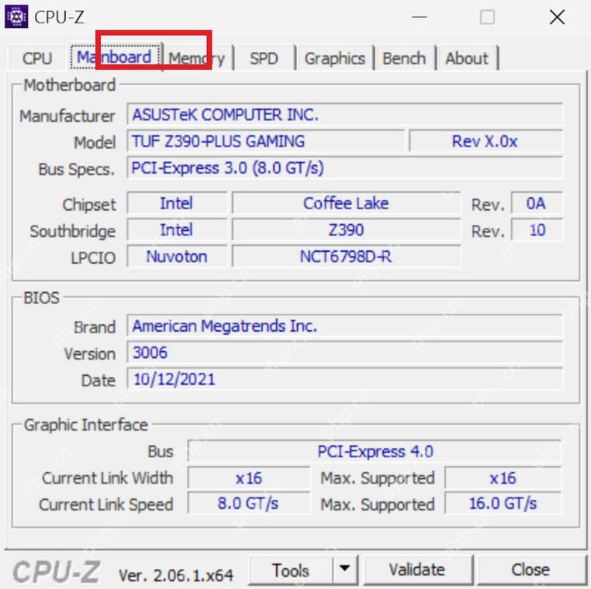Click the Z390 southbridge field

point(346,229)
